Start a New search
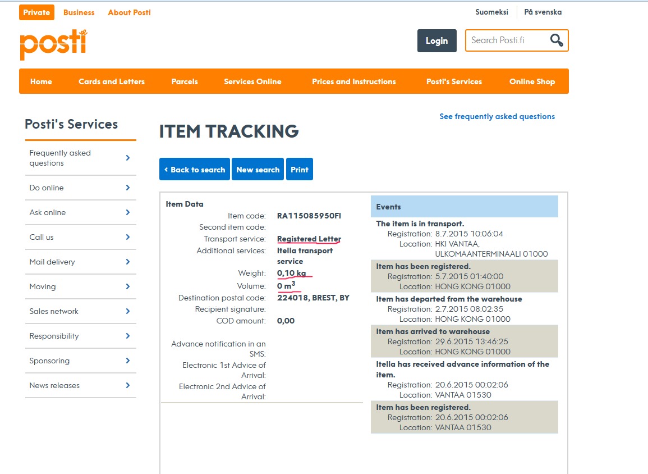648x474 pixels. click(258, 169)
